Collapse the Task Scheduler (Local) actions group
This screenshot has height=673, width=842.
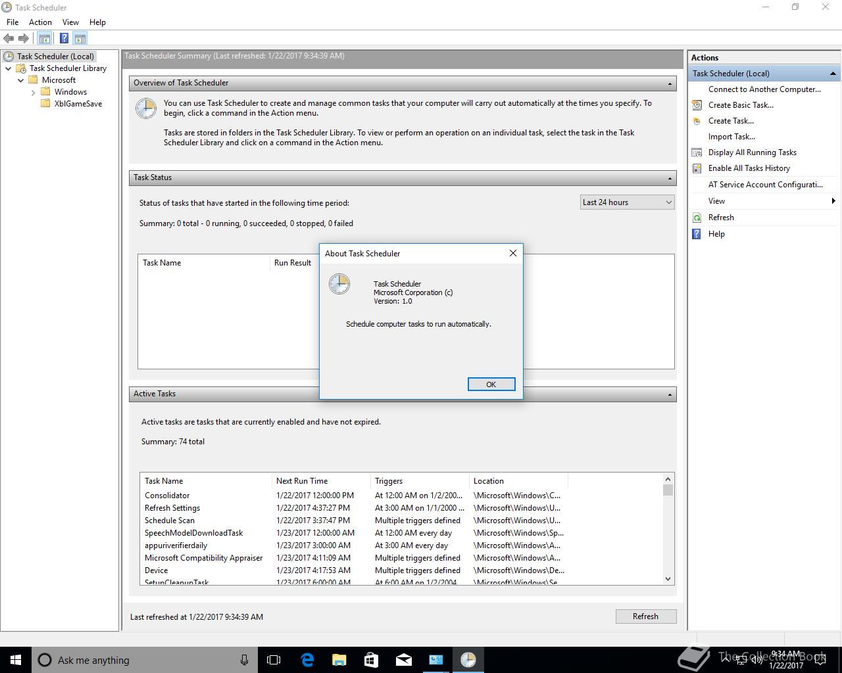(x=833, y=74)
